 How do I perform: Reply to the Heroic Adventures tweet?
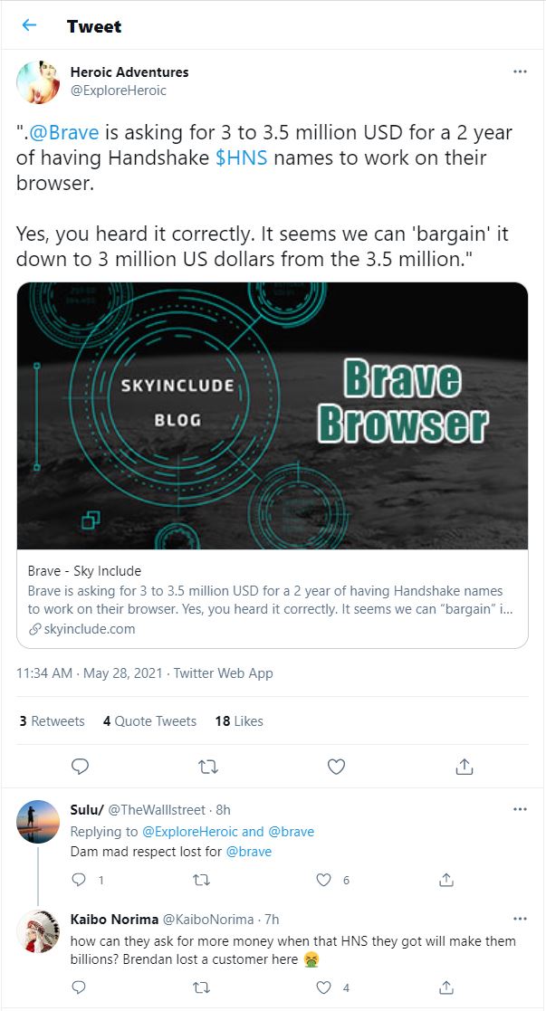point(80,767)
